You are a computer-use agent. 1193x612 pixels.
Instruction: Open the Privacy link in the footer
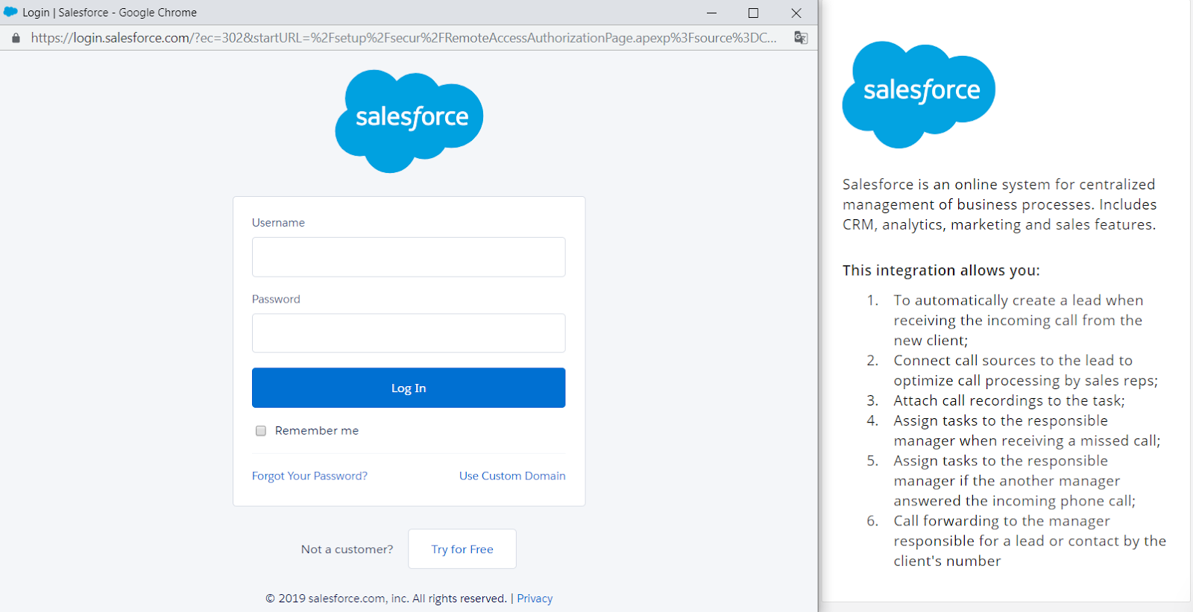pos(535,599)
